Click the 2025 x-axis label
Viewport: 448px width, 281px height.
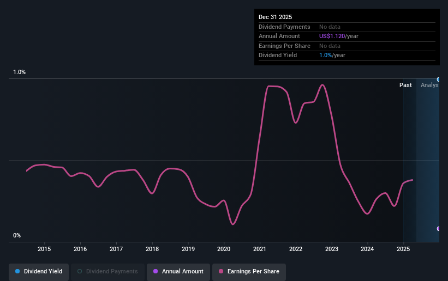tap(403, 249)
